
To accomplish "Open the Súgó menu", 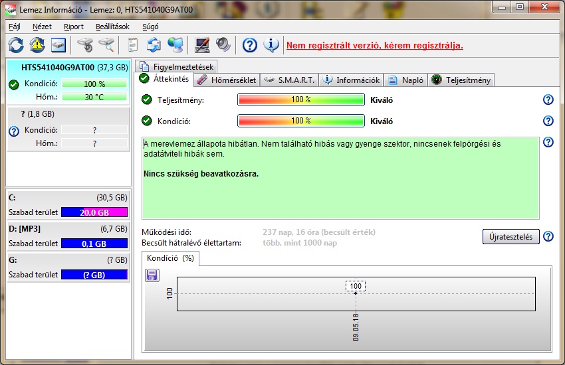I will (x=150, y=27).
